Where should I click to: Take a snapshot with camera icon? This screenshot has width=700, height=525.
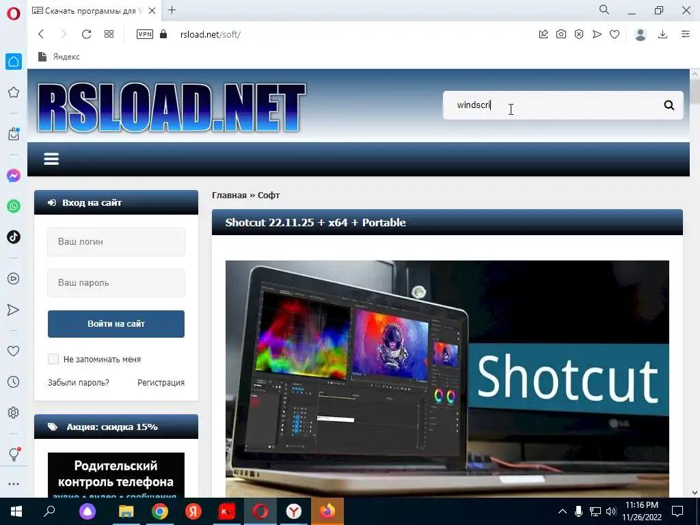pyautogui.click(x=561, y=34)
